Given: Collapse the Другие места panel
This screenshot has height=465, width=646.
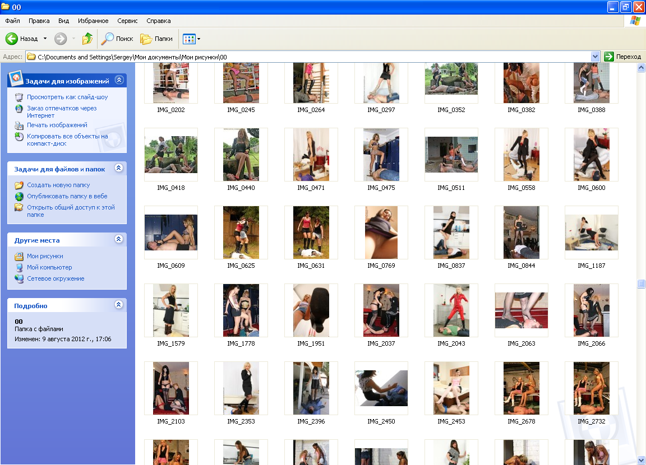Looking at the screenshot, I should [x=119, y=239].
